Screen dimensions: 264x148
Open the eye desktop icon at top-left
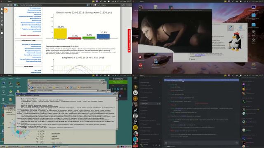click(x=140, y=7)
